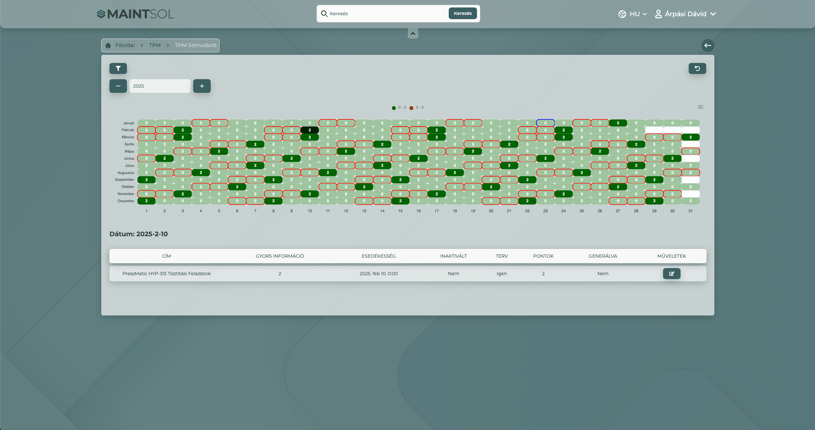Click the search magnifier icon
815x430 pixels.
(x=324, y=14)
